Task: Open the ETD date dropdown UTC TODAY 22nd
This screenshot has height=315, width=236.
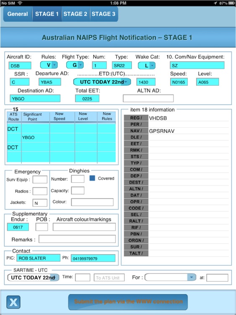Action: (x=102, y=82)
